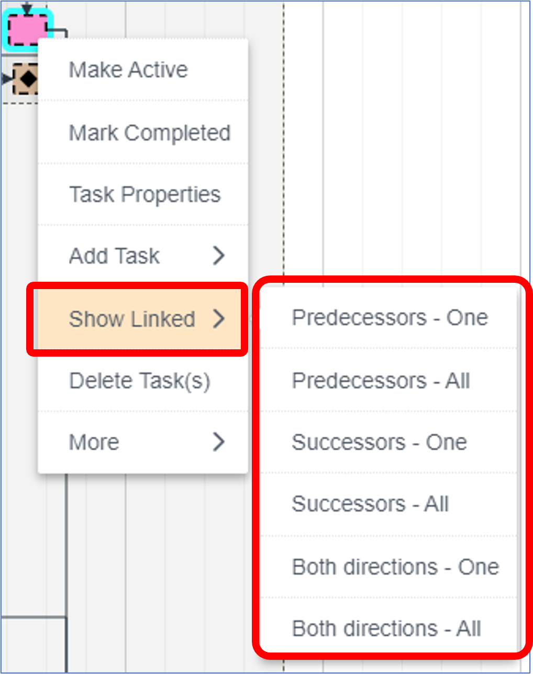Click the tan milestone diamond task icon

point(25,79)
